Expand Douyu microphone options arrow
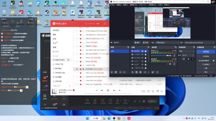 point(121,101)
